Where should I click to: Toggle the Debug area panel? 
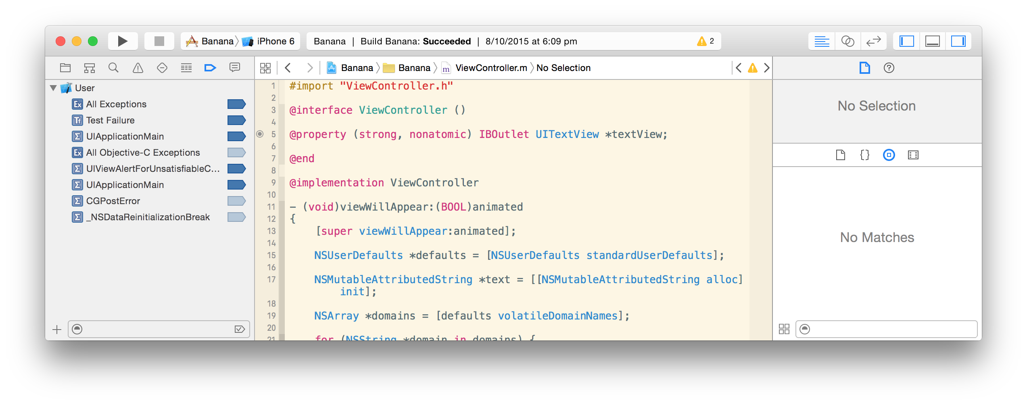tap(932, 41)
